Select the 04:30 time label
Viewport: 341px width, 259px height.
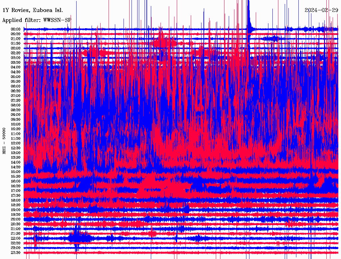point(16,72)
